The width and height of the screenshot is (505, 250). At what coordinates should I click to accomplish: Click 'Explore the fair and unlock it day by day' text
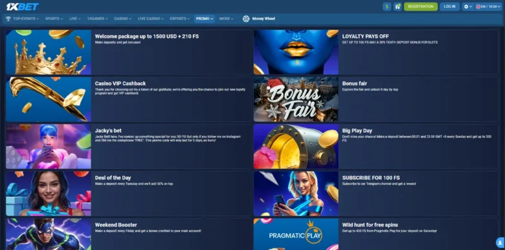[x=370, y=89]
